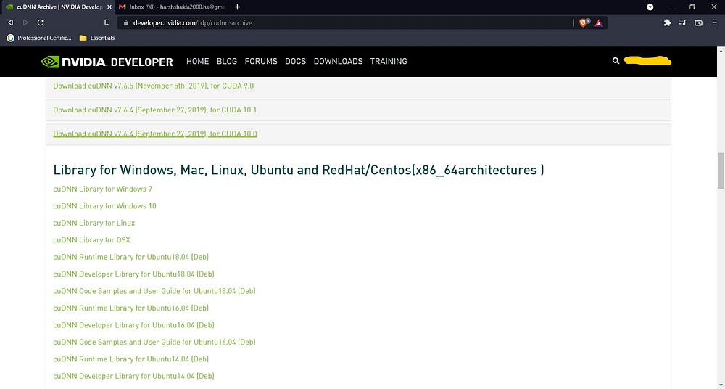
Task: Open Code Samples and User Guide Ubuntu16.04
Action: click(154, 343)
